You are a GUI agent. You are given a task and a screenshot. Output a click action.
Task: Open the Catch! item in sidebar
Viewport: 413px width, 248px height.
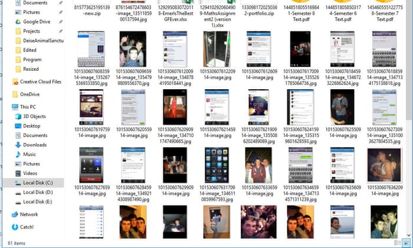[27, 226]
